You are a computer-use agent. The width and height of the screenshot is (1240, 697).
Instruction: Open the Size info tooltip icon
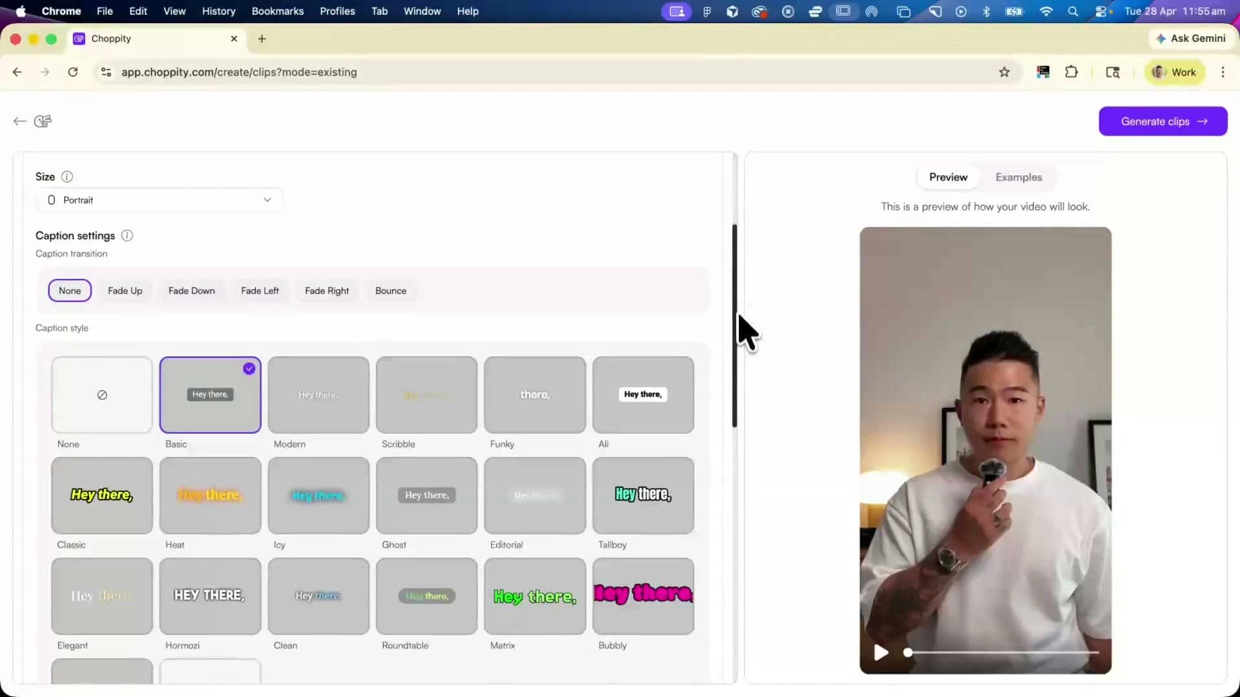tap(67, 177)
